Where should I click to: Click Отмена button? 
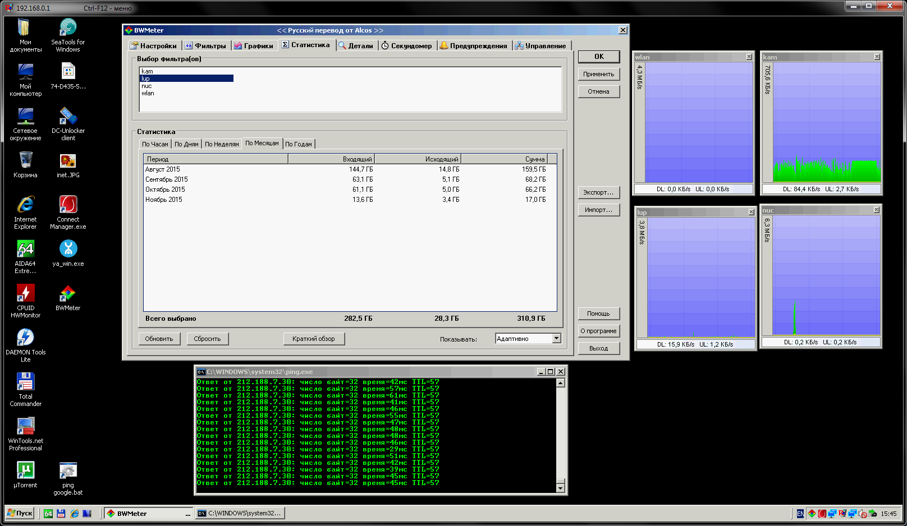599,91
